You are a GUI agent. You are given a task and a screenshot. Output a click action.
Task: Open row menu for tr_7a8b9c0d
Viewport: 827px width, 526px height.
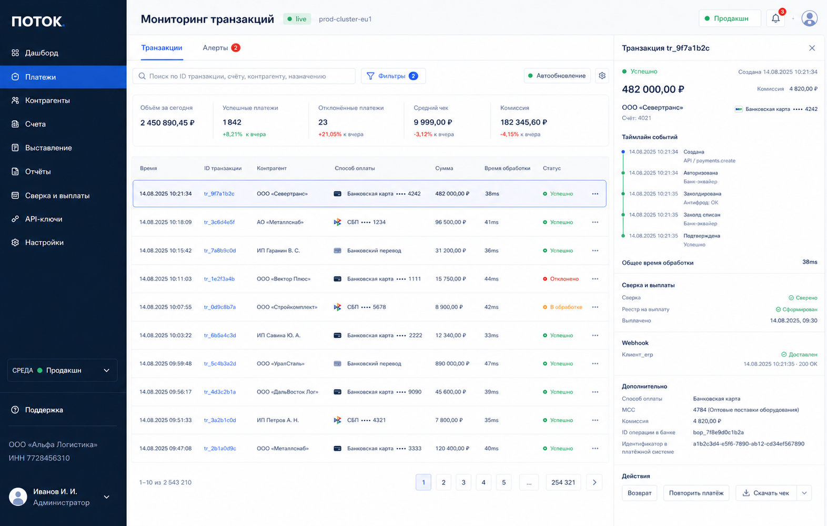(595, 251)
